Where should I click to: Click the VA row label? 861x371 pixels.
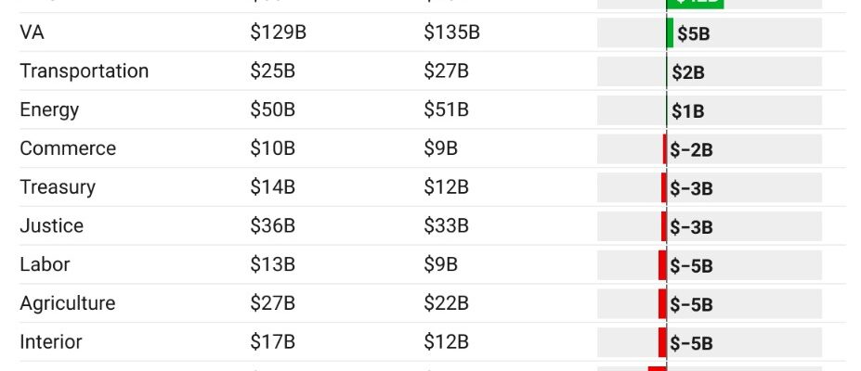click(32, 32)
